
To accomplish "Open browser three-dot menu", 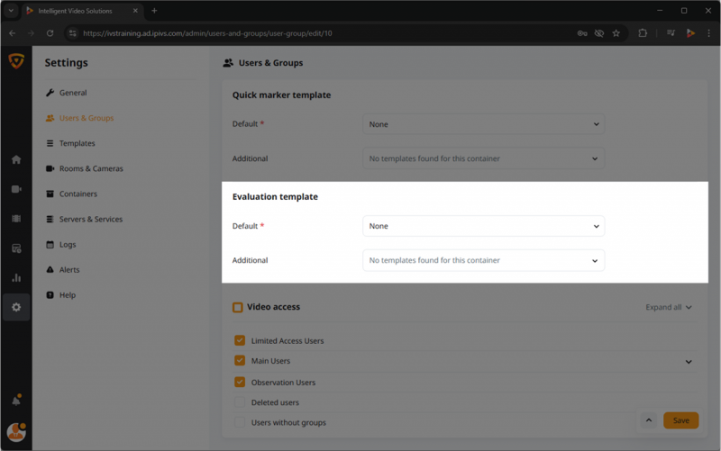I will pyautogui.click(x=708, y=33).
